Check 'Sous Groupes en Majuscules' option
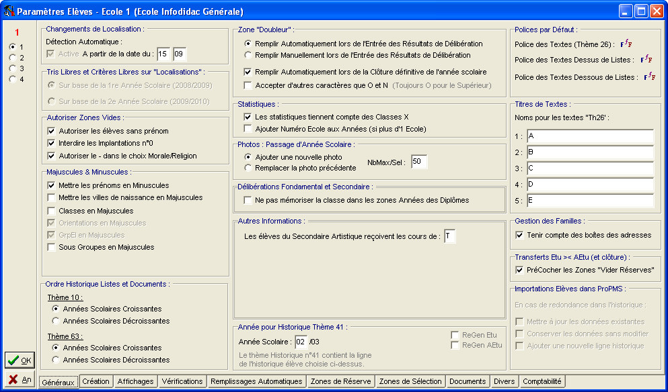 pyautogui.click(x=52, y=247)
